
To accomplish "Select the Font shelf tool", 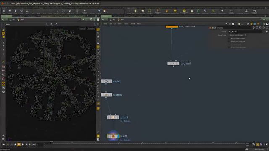I will tap(77, 11).
